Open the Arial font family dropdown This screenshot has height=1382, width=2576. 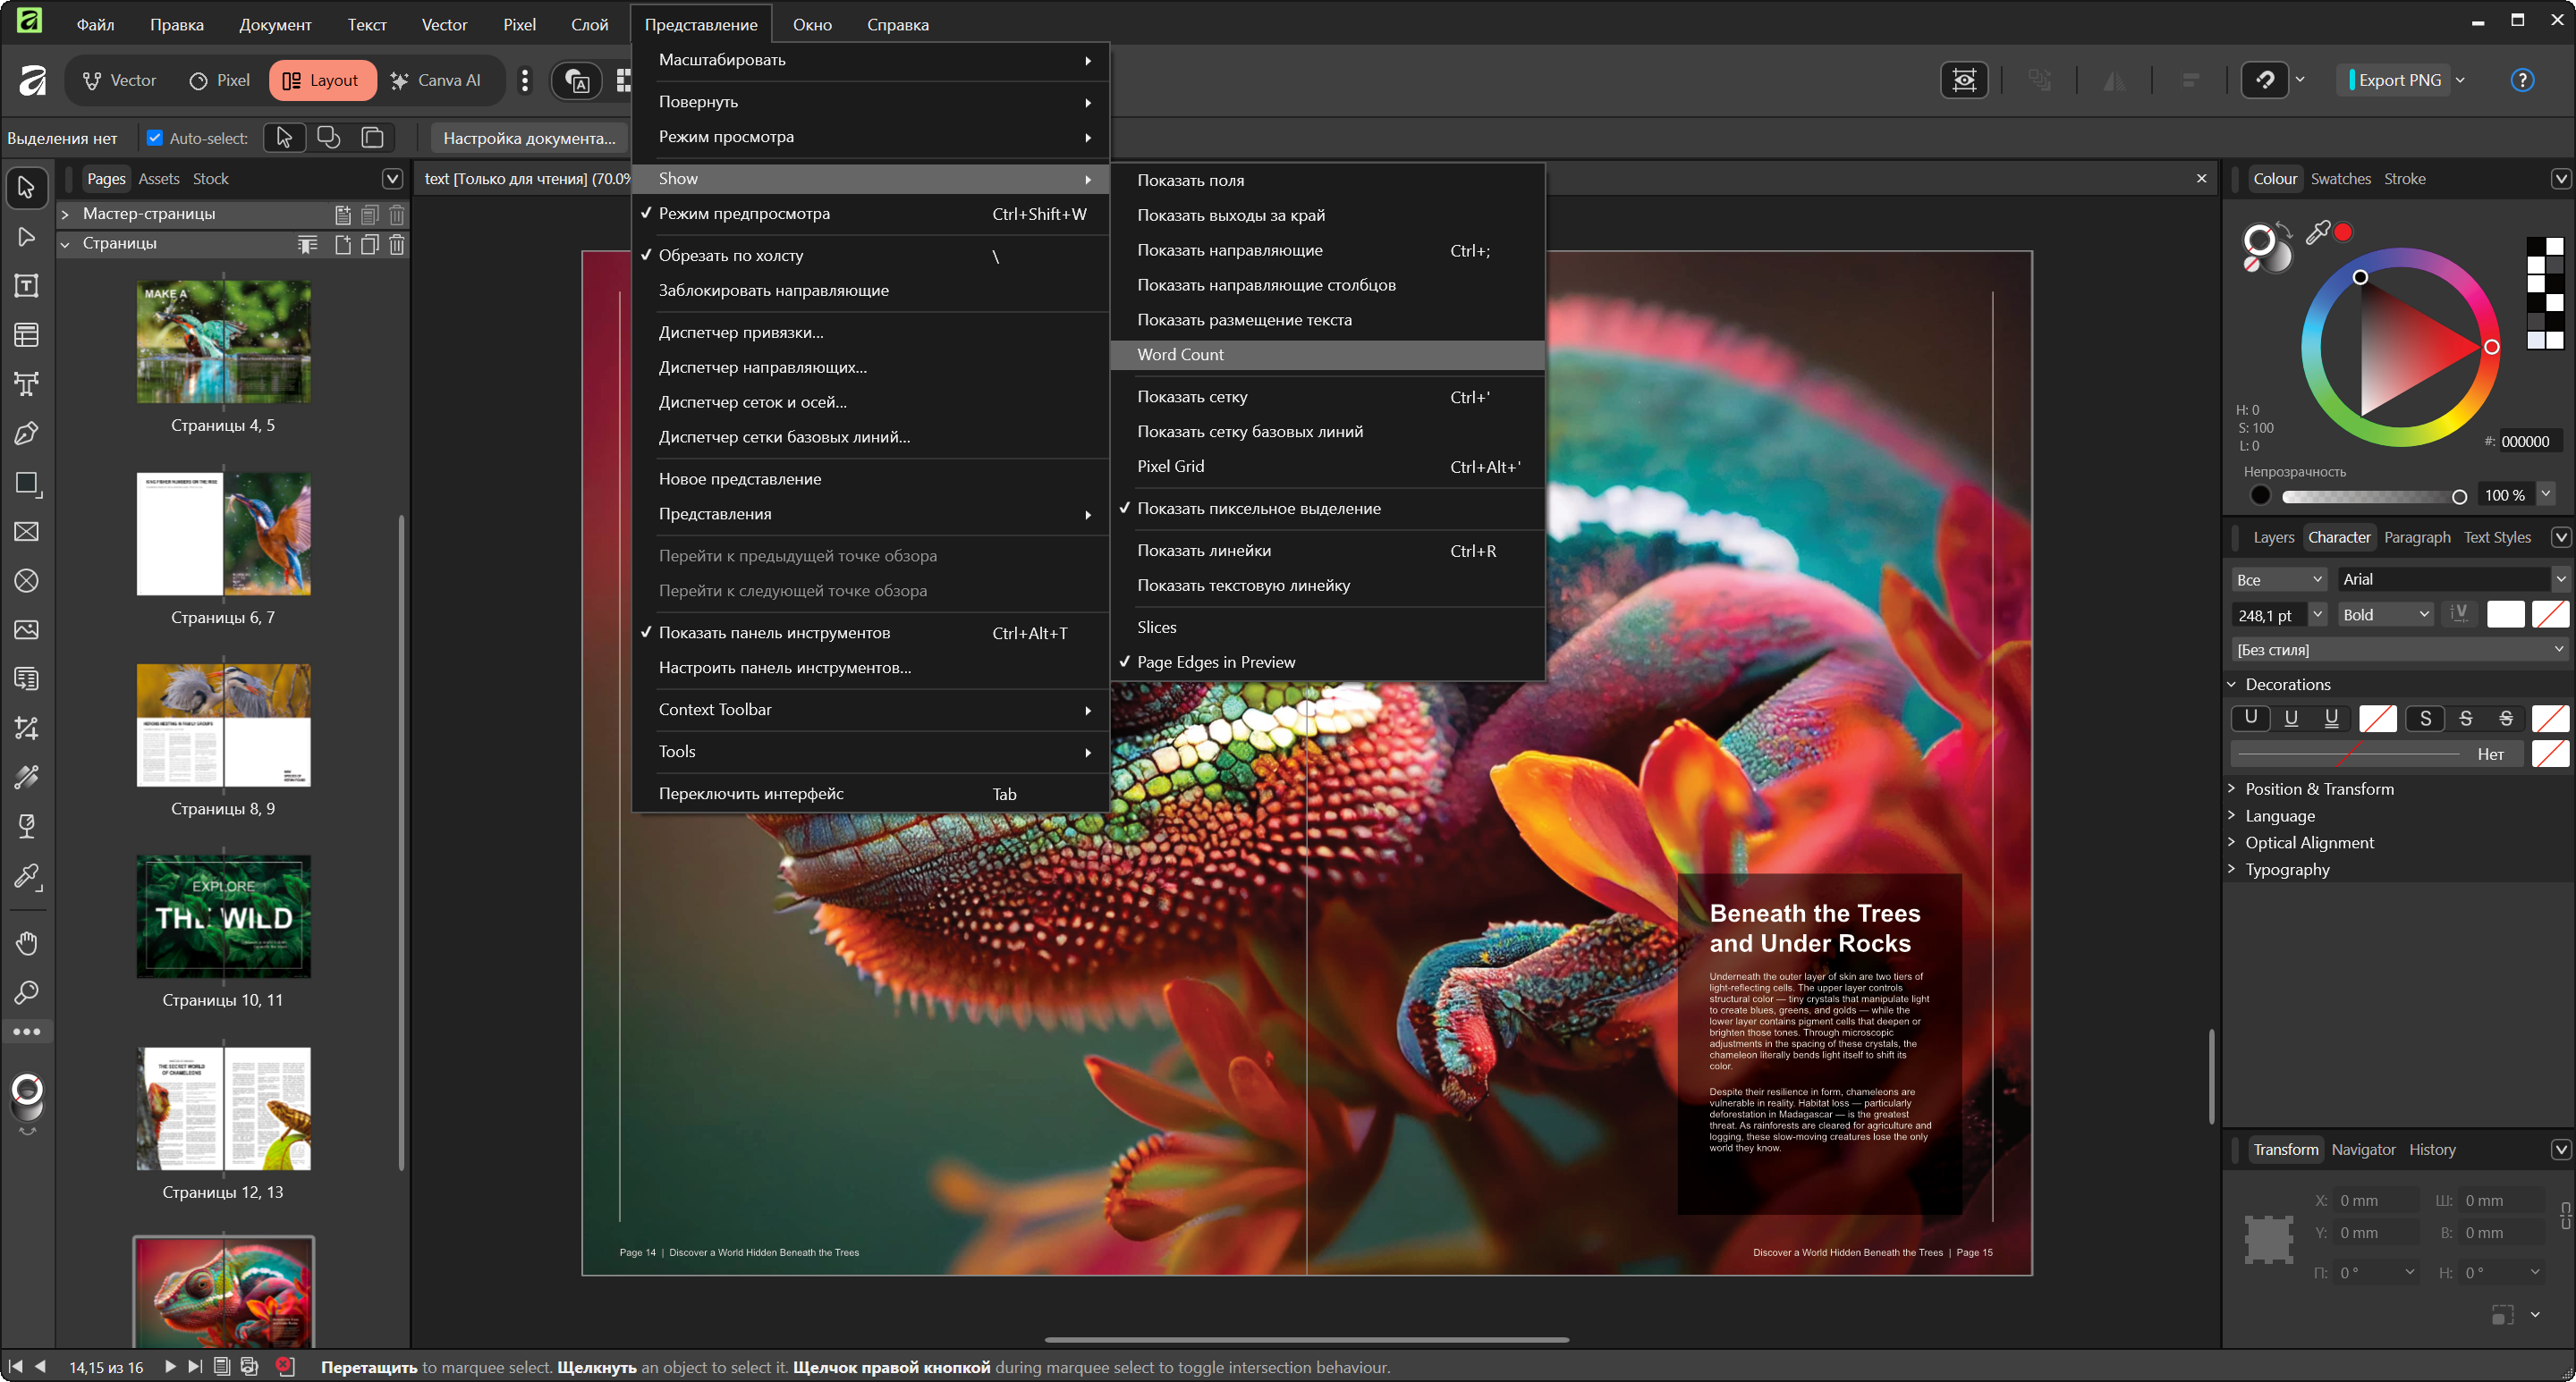[x=2559, y=579]
